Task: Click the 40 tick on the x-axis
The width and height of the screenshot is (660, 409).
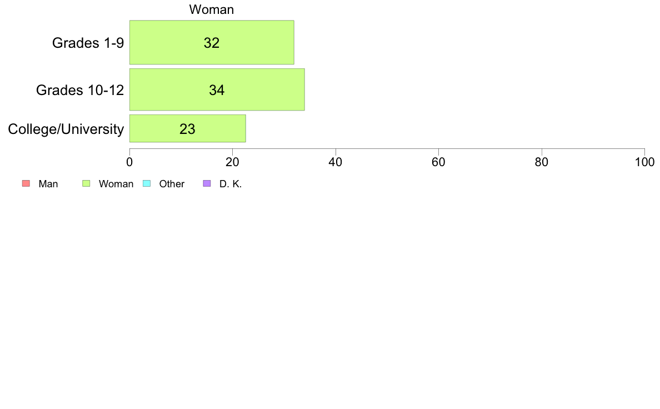Action: pyautogui.click(x=336, y=162)
